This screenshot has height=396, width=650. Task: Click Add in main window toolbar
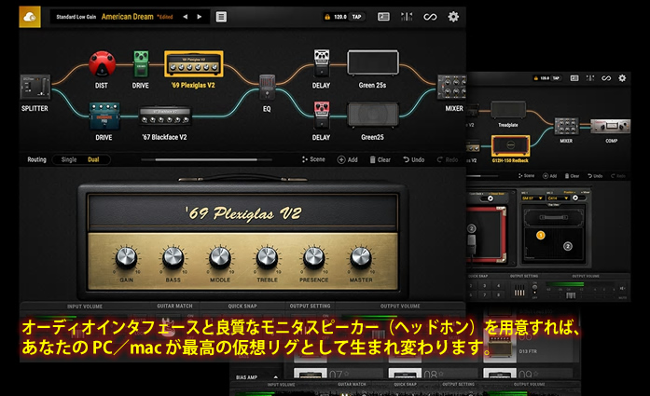coord(348,159)
